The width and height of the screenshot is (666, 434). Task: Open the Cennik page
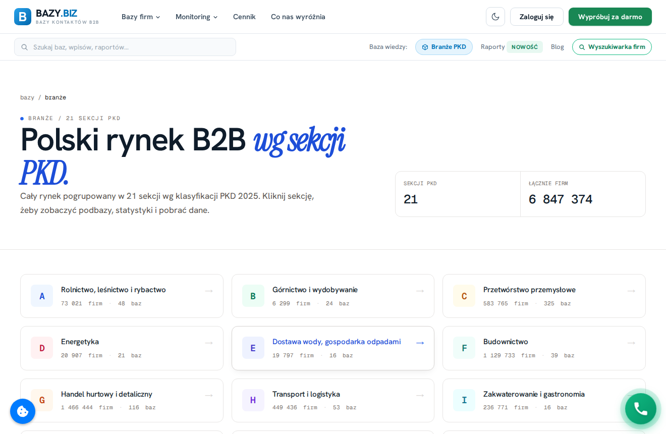(244, 17)
